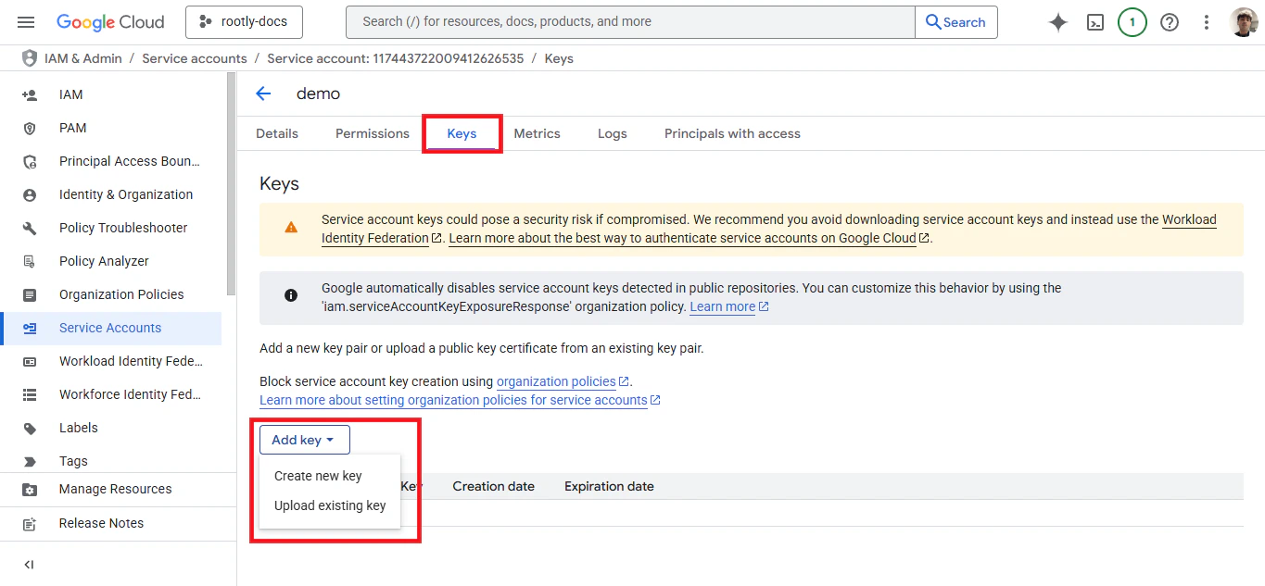
Task: Choose Upload existing key from menu
Action: 330,505
